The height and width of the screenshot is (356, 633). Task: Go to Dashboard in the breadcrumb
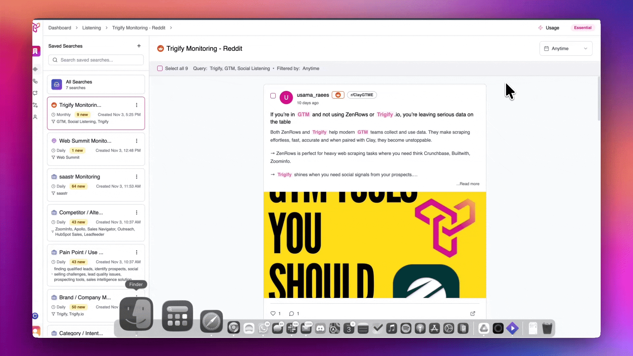pos(60,28)
